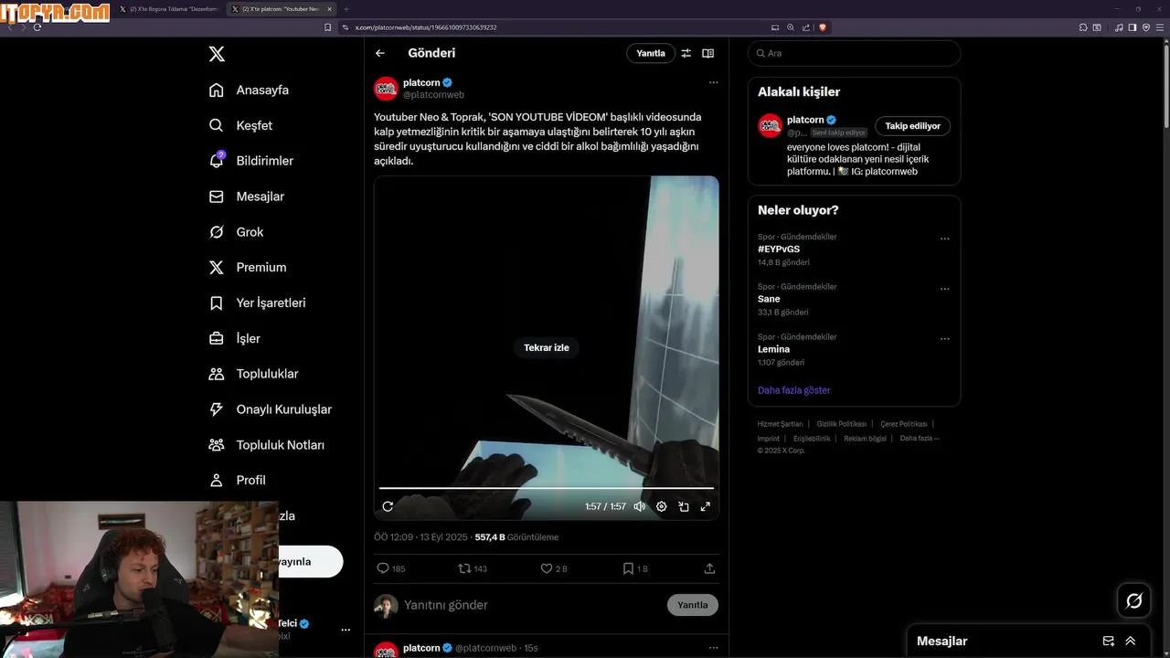Expand Daha fazla footer menu
The height and width of the screenshot is (658, 1170).
tap(919, 439)
